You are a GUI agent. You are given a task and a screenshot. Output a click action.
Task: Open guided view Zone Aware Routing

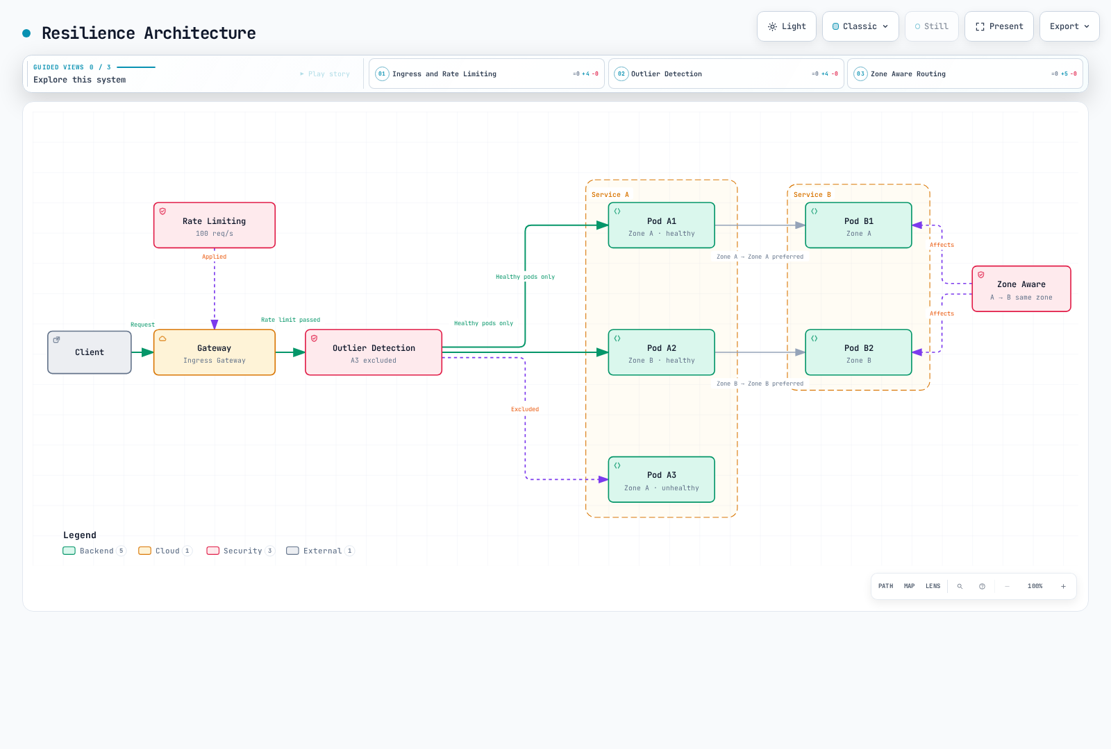coord(965,74)
